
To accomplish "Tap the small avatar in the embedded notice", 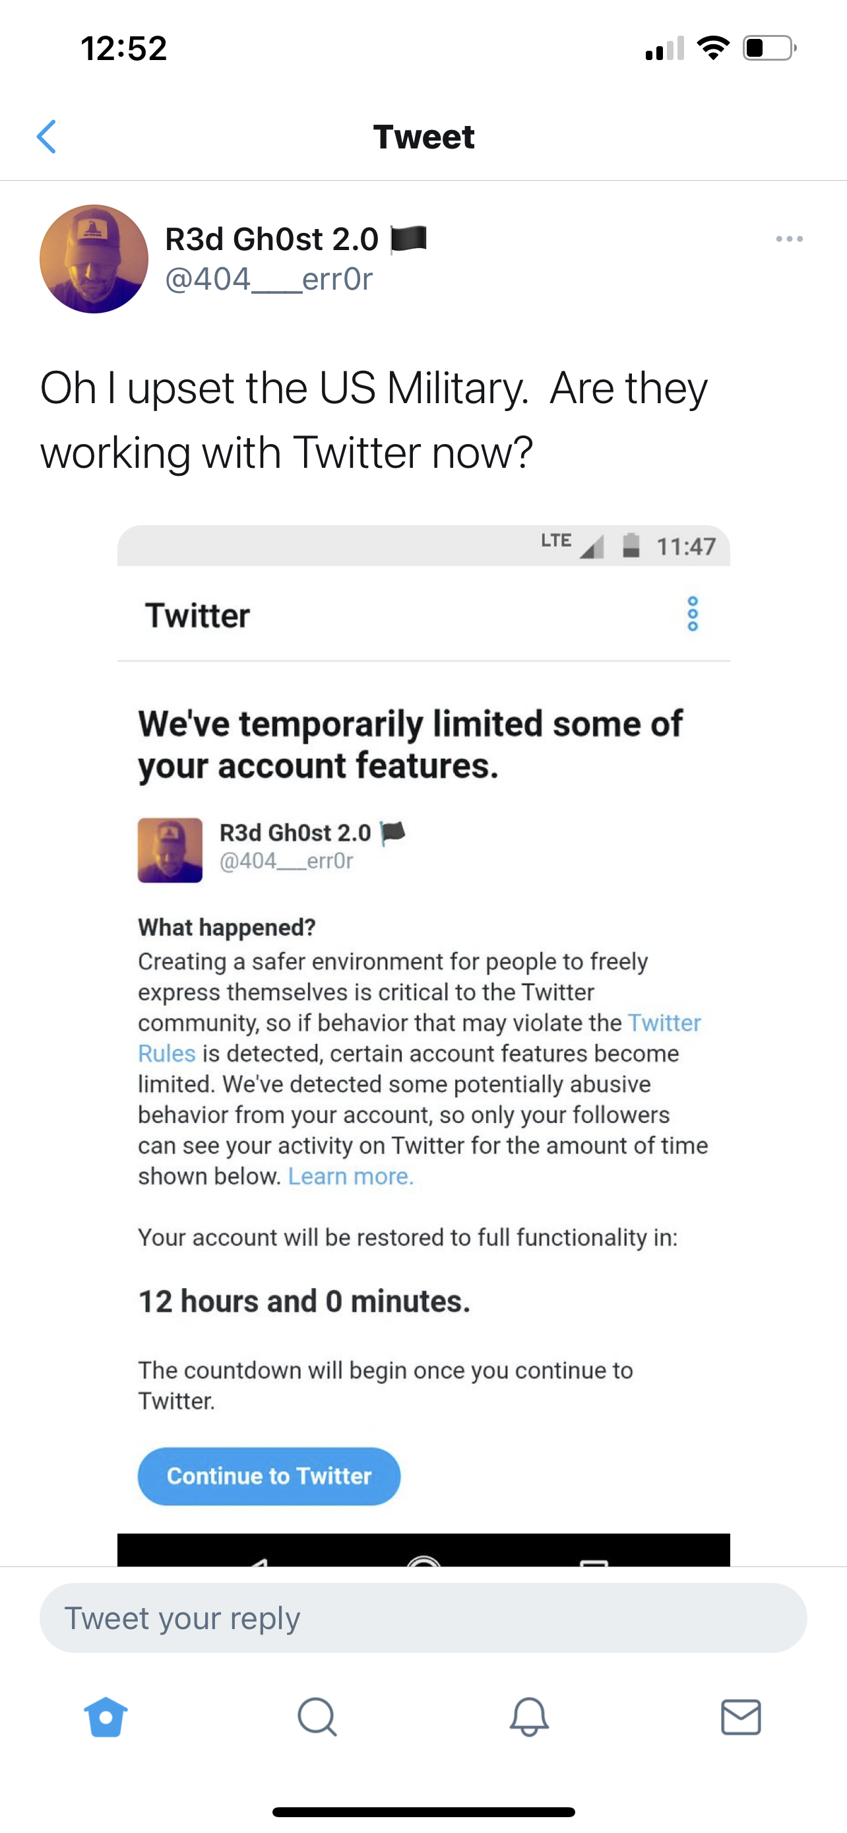I will tap(170, 851).
